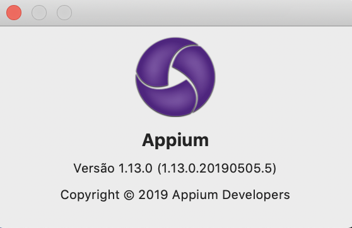Viewport: 352px width, 228px height.
Task: Click the word Copyright
Action: [90, 195]
